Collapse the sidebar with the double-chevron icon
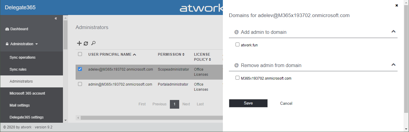 coord(56,19)
